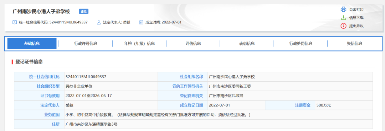Open the 失信信息 tab
Screen dimensions: 385x131
[x=354, y=44]
